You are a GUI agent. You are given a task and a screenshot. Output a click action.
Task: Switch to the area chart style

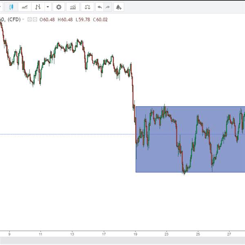[x=24, y=7]
